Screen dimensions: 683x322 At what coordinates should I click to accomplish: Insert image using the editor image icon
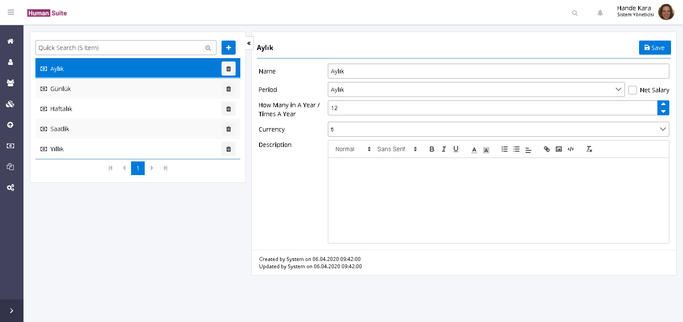coord(558,149)
